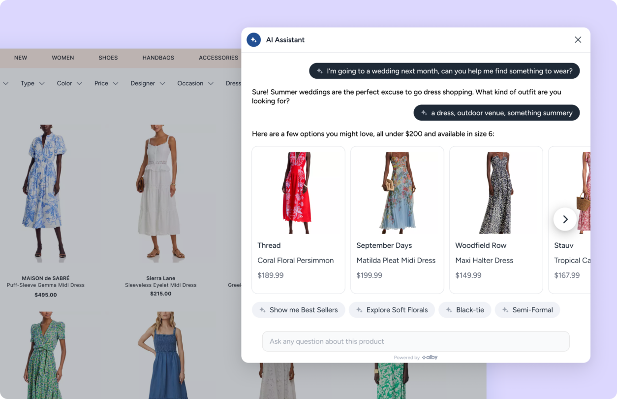Click sparkle icon on Show me Best Sellers chip
Screen dimensions: 617x399
click(x=262, y=310)
